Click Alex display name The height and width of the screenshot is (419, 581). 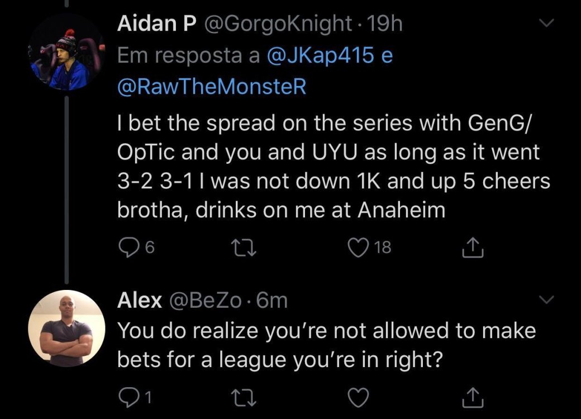tap(140, 301)
